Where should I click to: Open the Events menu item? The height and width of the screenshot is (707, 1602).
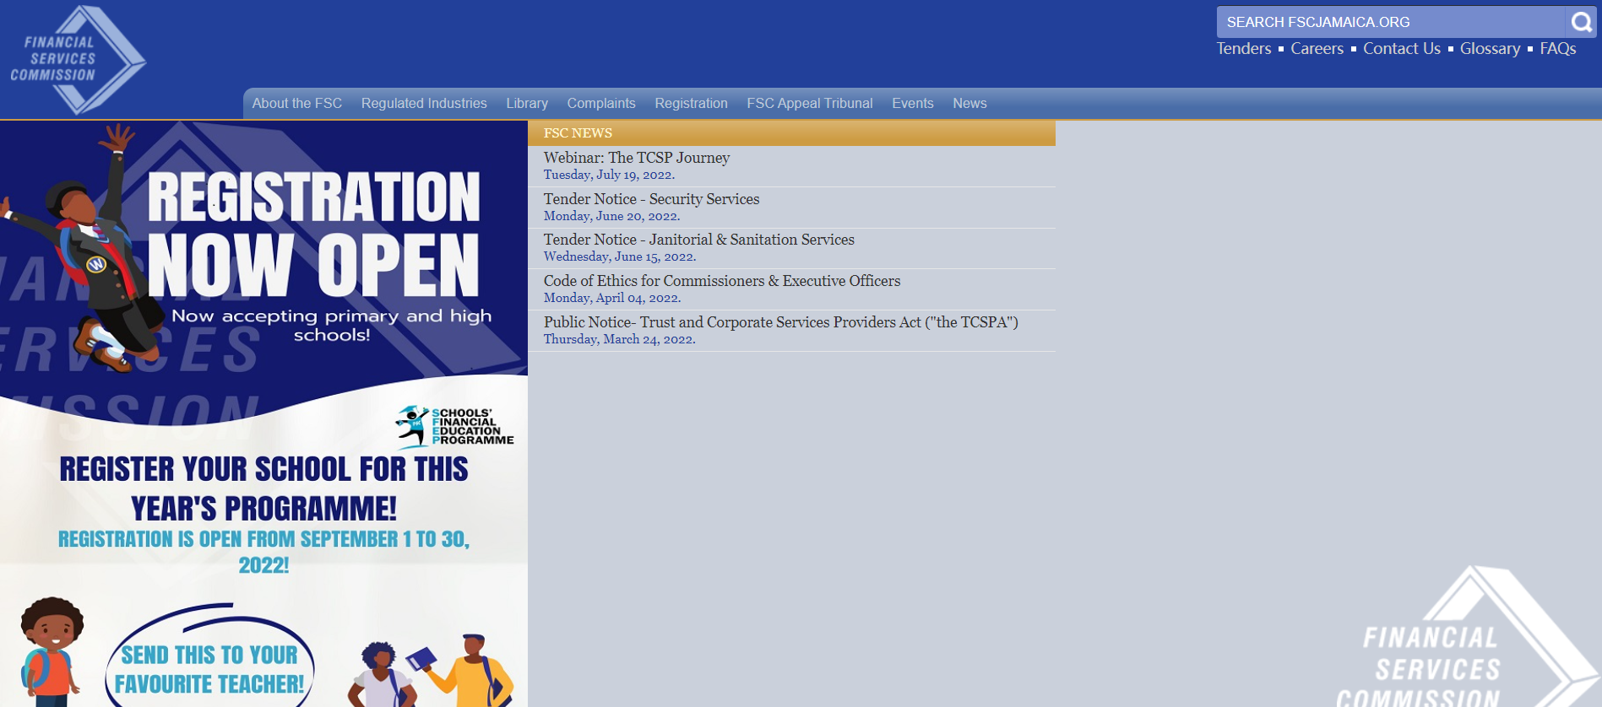[x=913, y=103]
